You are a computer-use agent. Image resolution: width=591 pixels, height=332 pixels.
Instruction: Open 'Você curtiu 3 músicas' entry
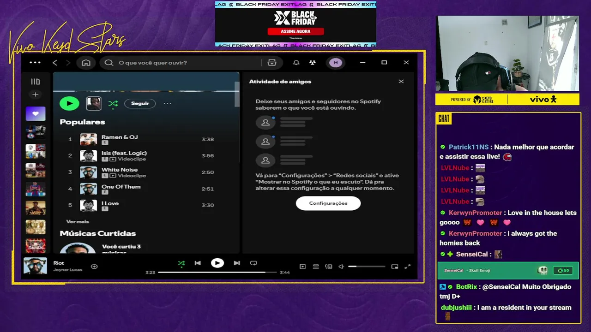coord(121,249)
